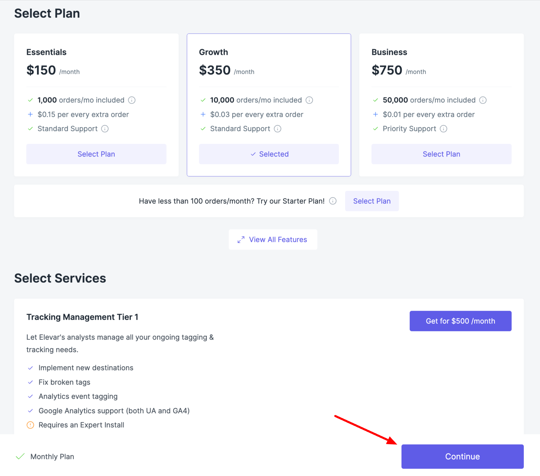Get Tracking Management for $500 /month

[x=460, y=321]
